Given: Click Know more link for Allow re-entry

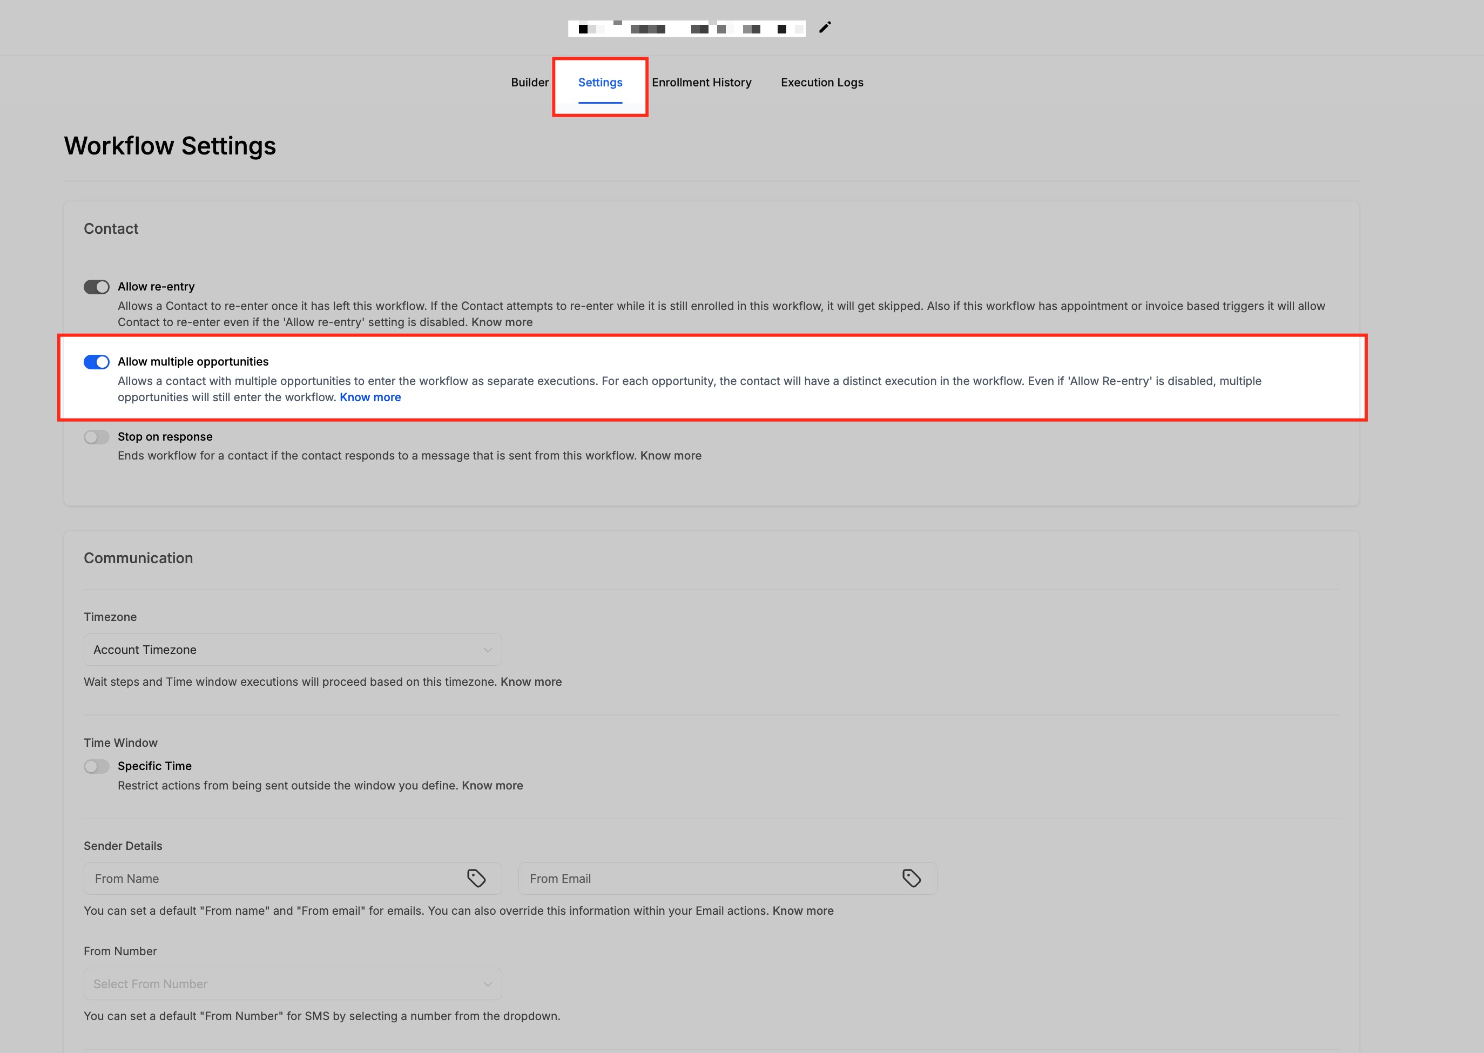Looking at the screenshot, I should [x=502, y=322].
